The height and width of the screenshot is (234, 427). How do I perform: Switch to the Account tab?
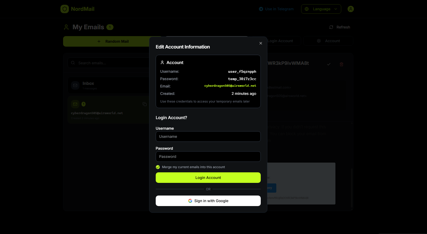328,41
